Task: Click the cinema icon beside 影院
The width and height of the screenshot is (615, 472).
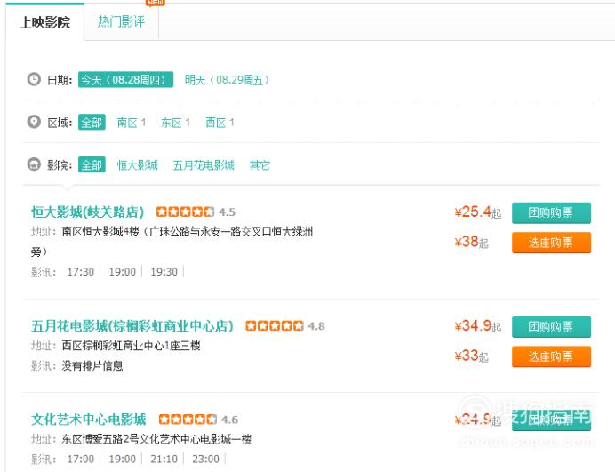Action: 34,164
